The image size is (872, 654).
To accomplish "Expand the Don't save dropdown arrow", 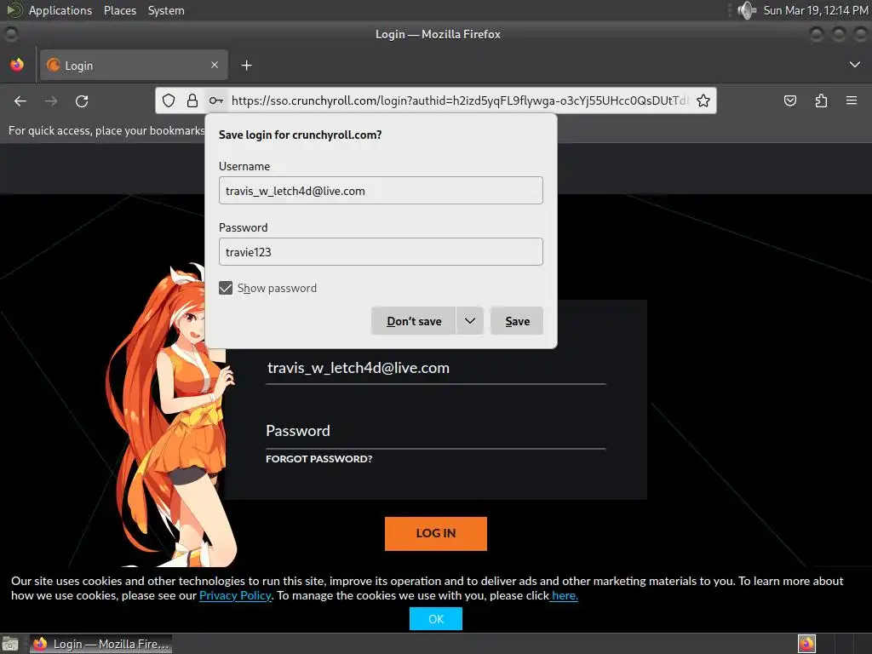I will point(470,321).
